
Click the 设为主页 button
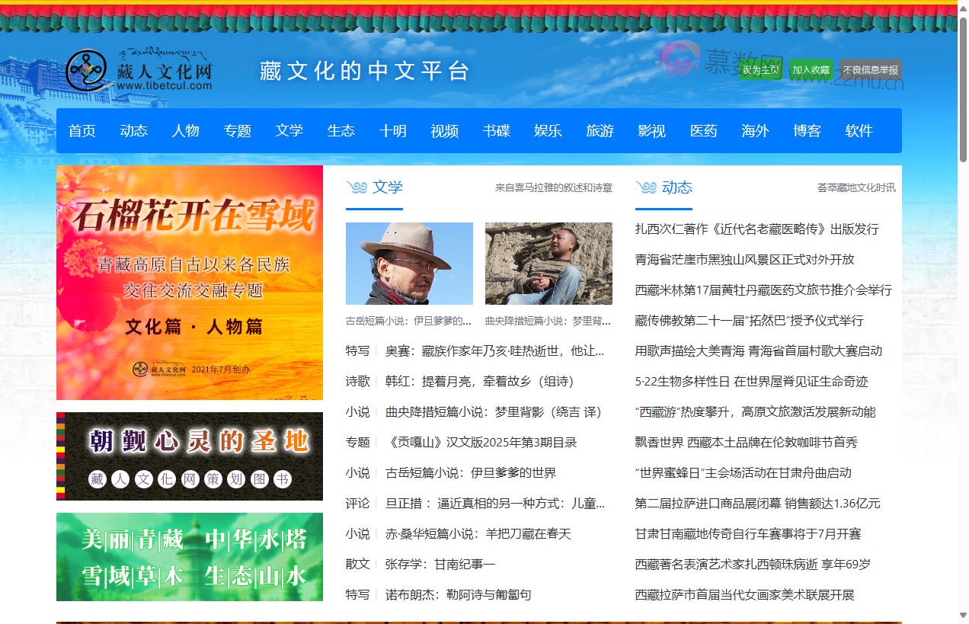(760, 69)
